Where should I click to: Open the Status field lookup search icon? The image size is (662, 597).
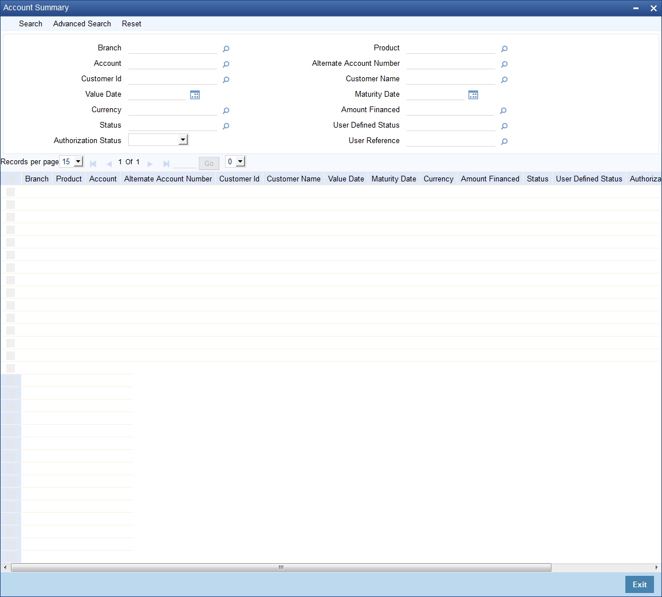pyautogui.click(x=226, y=126)
